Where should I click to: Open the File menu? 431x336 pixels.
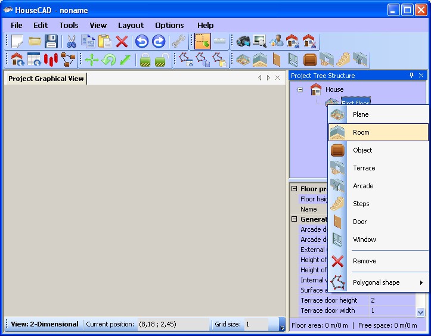17,25
